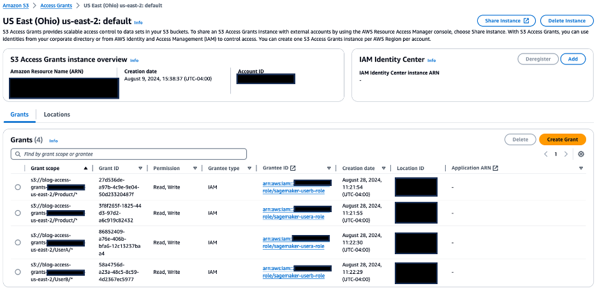This screenshot has width=597, height=293.
Task: Click creation date August 9, 2024, 15:38:37
Action: coord(168,79)
